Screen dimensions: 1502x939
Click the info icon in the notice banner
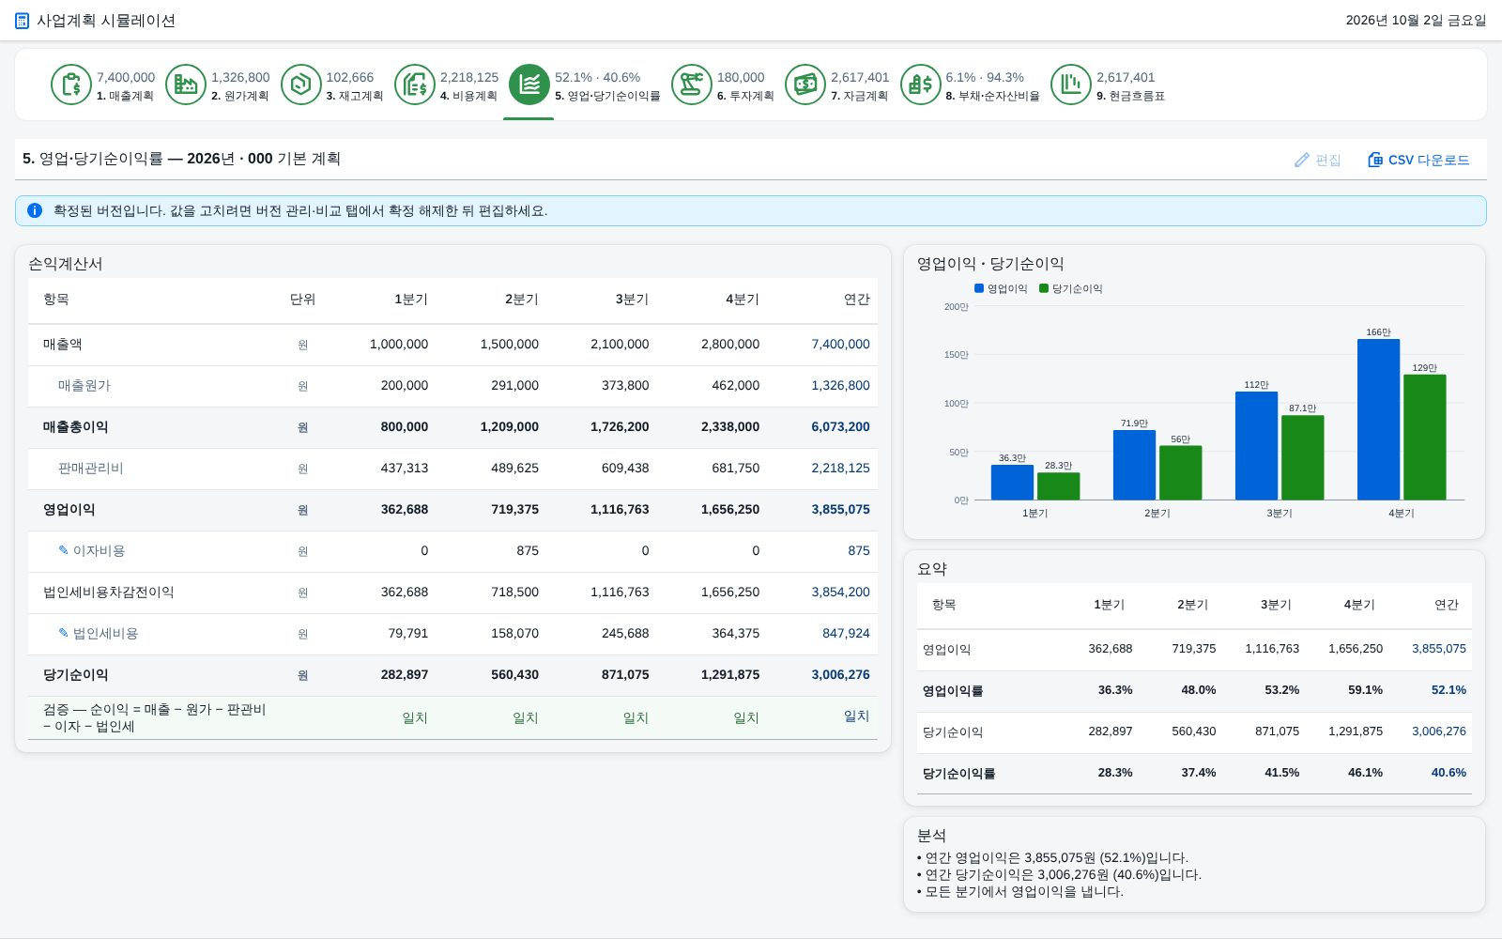pos(35,210)
